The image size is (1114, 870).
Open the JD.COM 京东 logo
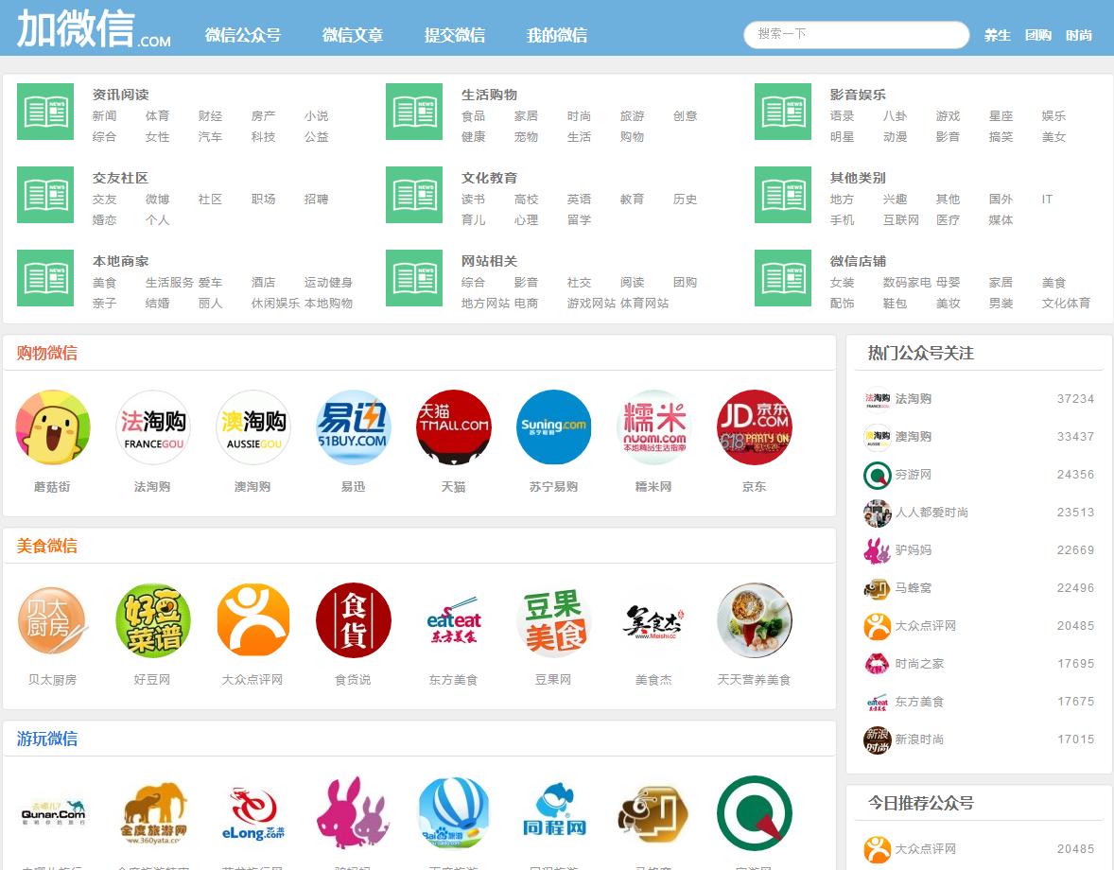(x=754, y=426)
